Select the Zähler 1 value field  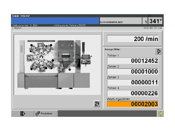pyautogui.click(x=132, y=61)
